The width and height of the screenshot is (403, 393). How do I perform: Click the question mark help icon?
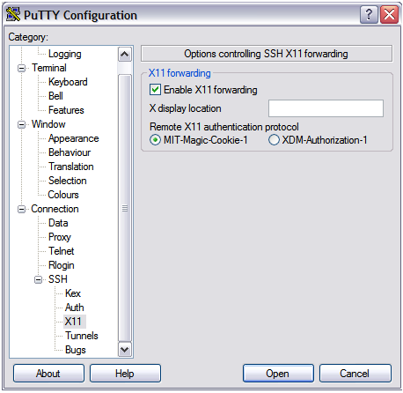click(x=369, y=14)
